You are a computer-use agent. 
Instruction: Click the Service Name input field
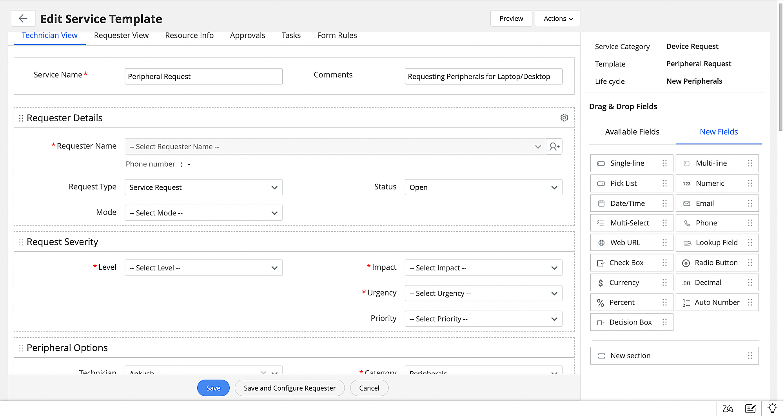coord(203,76)
